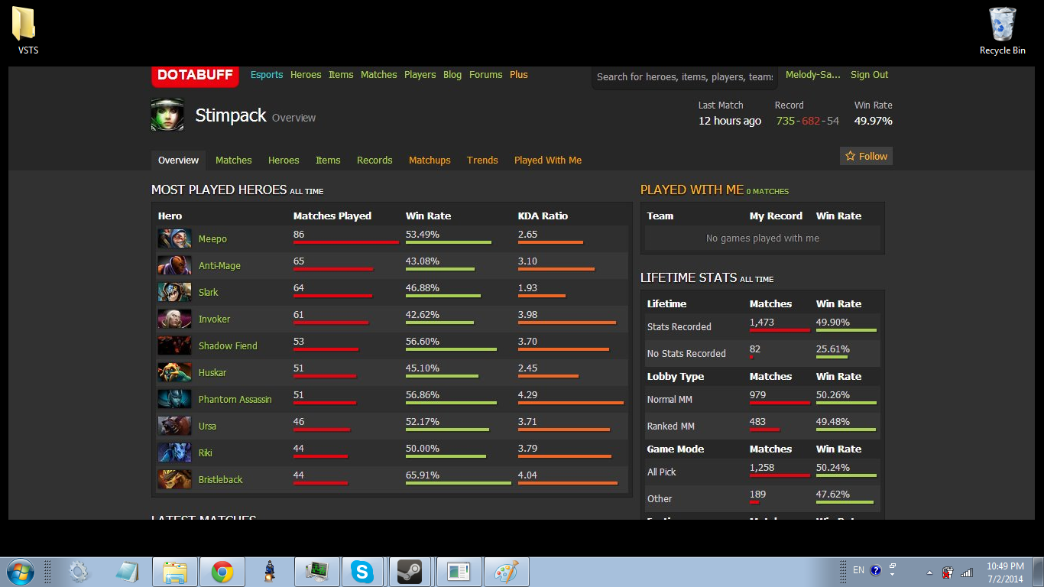Open the Anti-Mage hero name link
Image resolution: width=1044 pixels, height=587 pixels.
[219, 266]
